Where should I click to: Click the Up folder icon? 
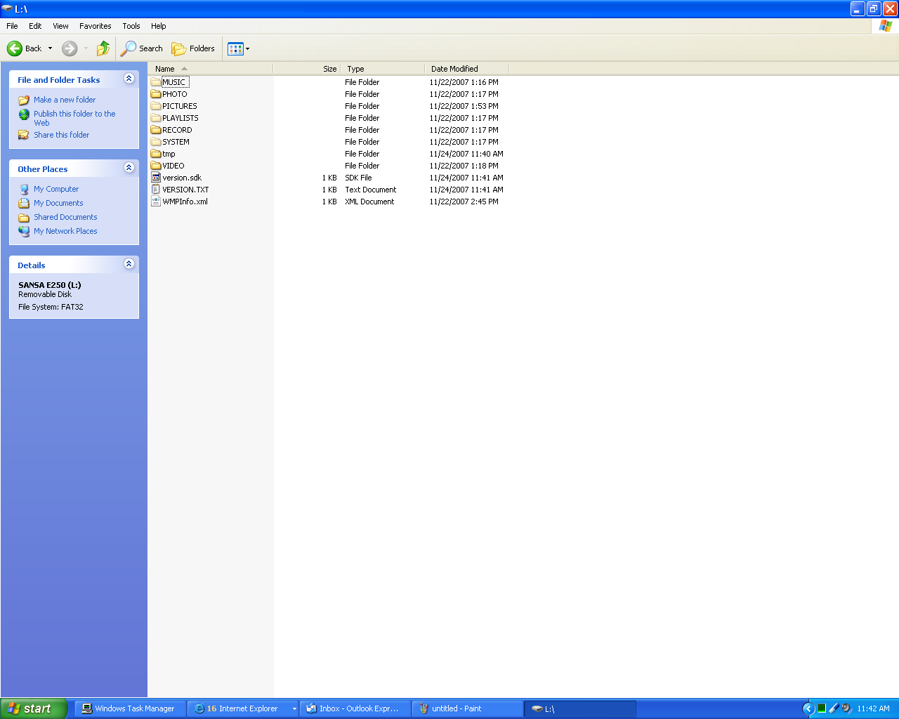pos(103,48)
